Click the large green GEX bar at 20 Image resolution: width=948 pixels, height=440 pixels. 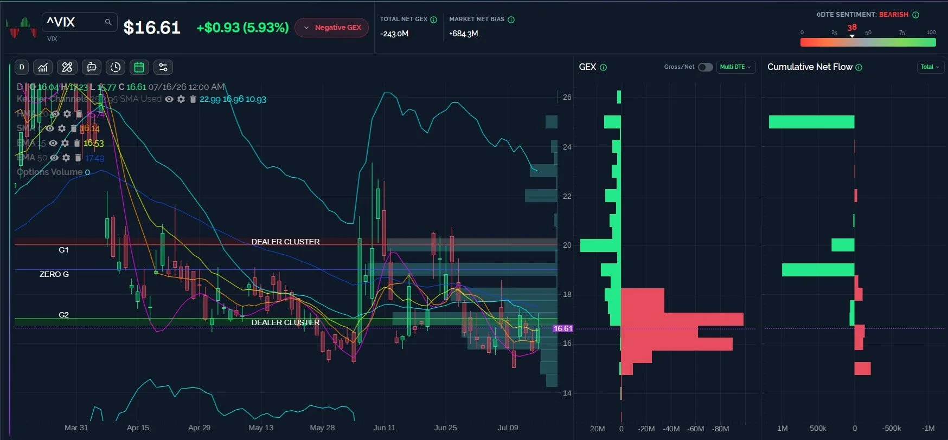coord(600,245)
